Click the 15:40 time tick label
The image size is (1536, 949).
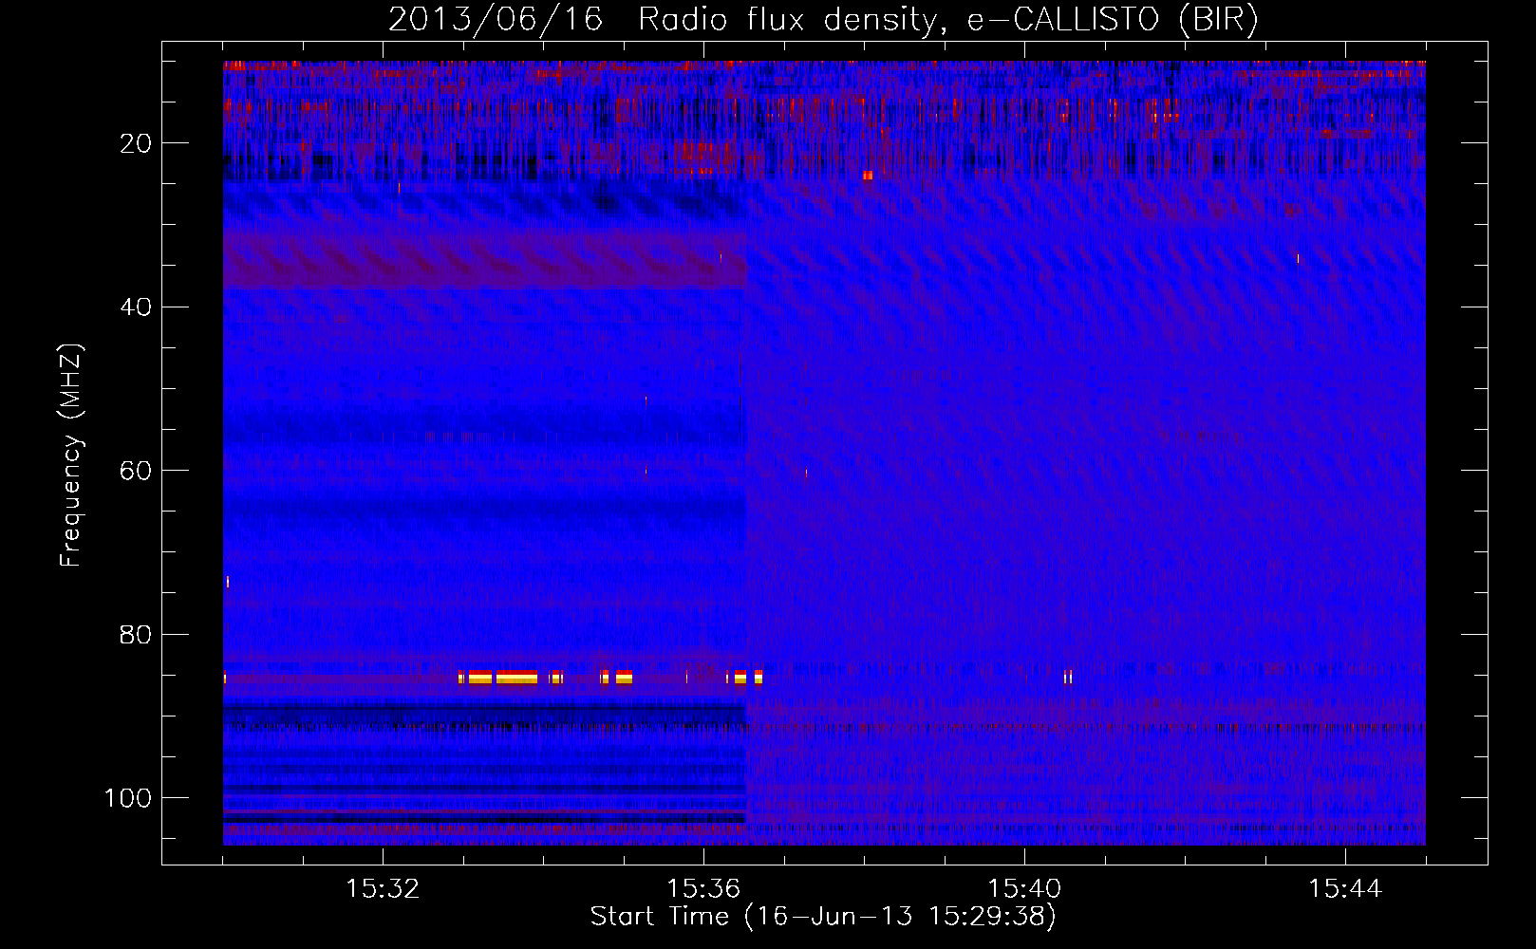(x=1024, y=889)
